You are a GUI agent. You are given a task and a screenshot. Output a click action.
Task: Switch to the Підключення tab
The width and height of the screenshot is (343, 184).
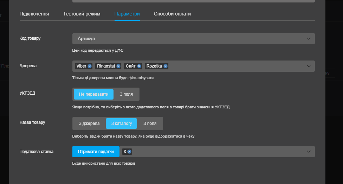34,14
